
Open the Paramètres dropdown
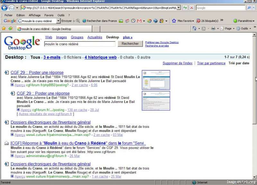(244, 21)
